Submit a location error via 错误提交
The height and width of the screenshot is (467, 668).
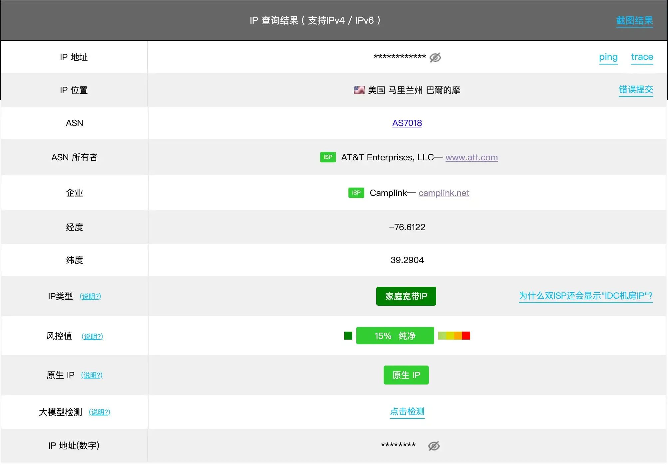[x=635, y=90]
